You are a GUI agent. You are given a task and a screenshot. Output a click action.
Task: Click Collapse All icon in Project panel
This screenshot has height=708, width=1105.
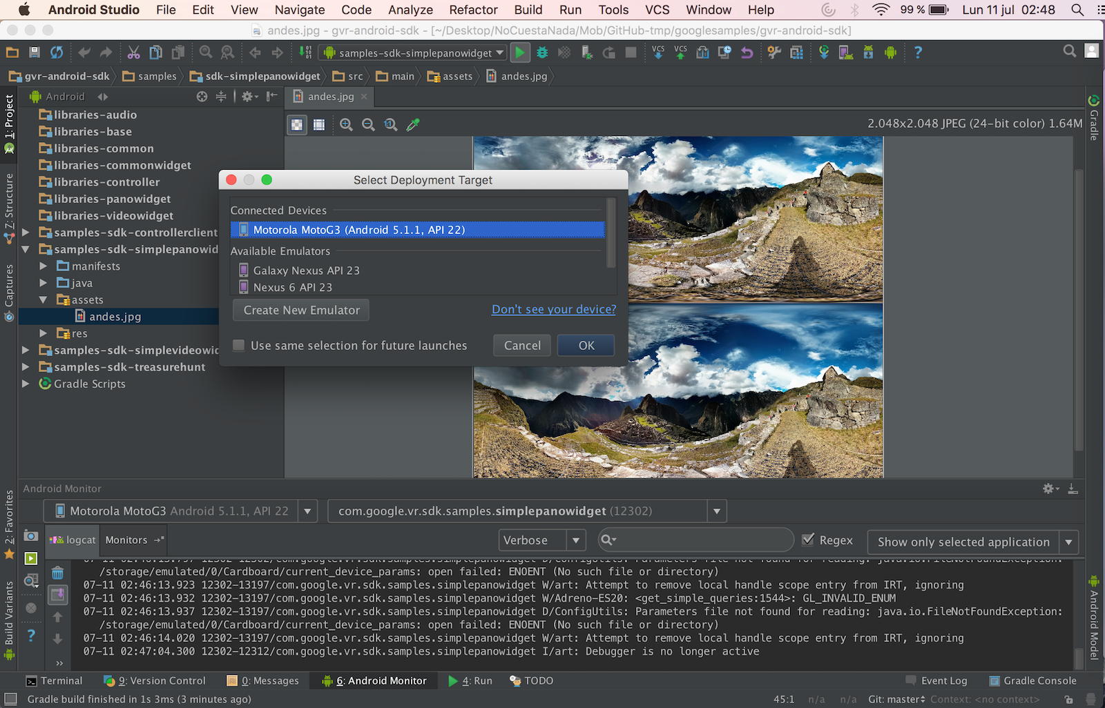click(221, 97)
